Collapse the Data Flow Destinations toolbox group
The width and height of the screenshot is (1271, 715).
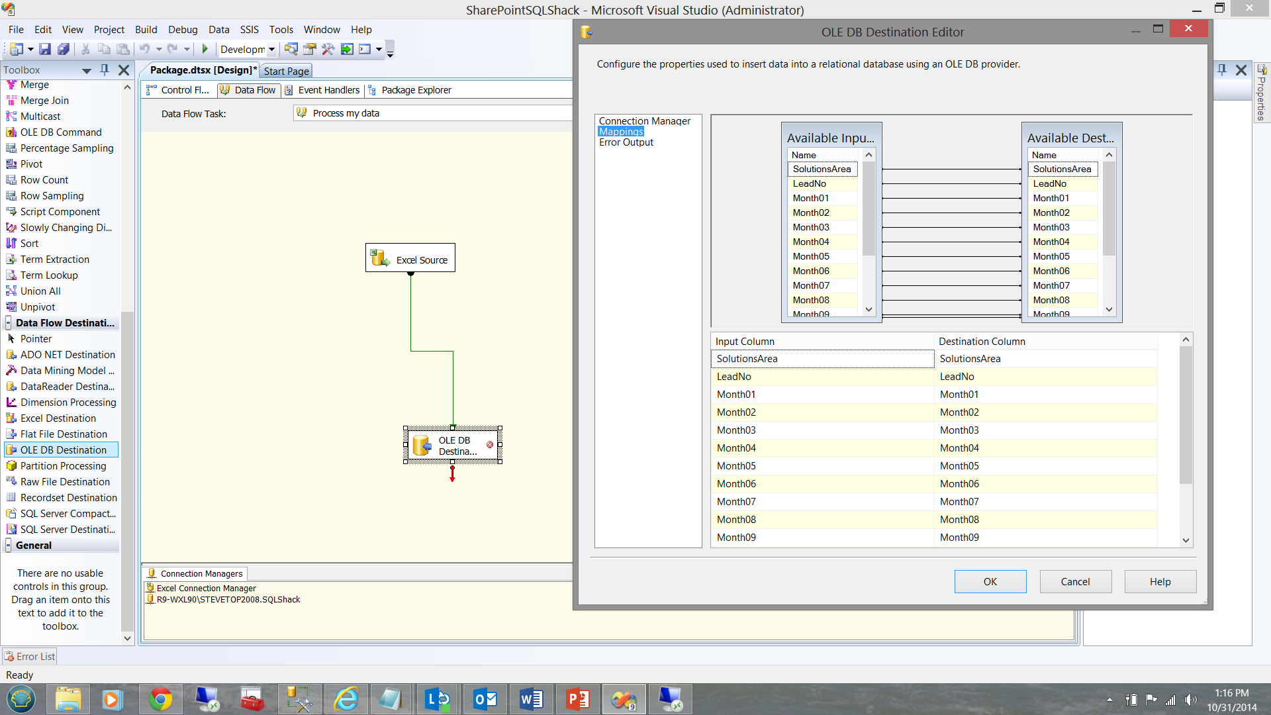point(9,323)
